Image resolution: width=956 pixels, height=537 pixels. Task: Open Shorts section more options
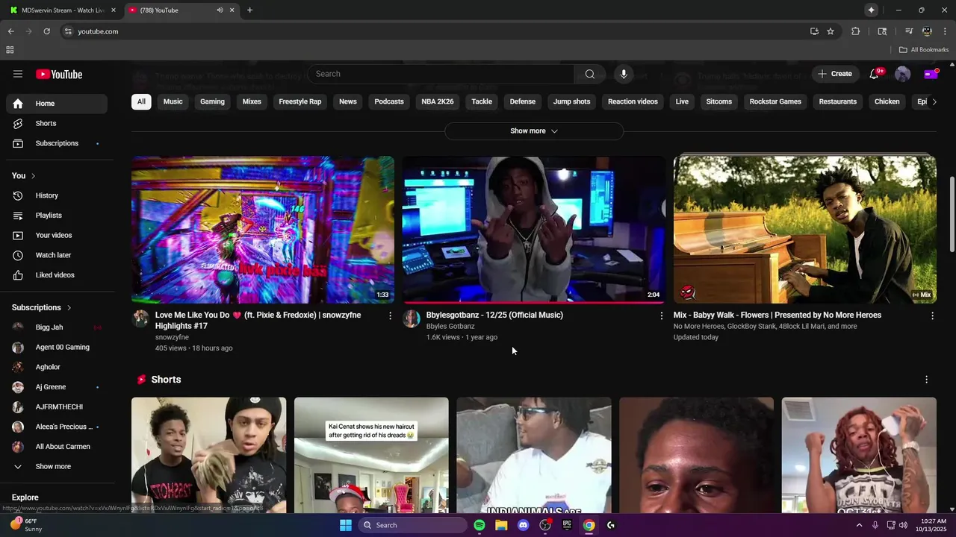click(927, 380)
